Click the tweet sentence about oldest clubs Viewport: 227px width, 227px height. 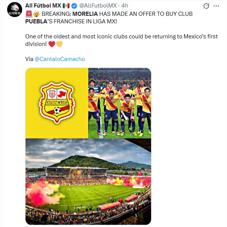[x=121, y=40]
